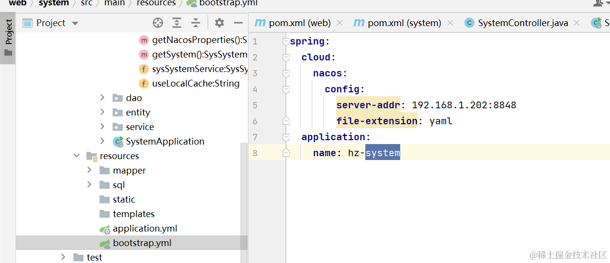The image size is (610, 263).
Task: Click the '192.168.1.202:8848' value
Action: (x=464, y=105)
